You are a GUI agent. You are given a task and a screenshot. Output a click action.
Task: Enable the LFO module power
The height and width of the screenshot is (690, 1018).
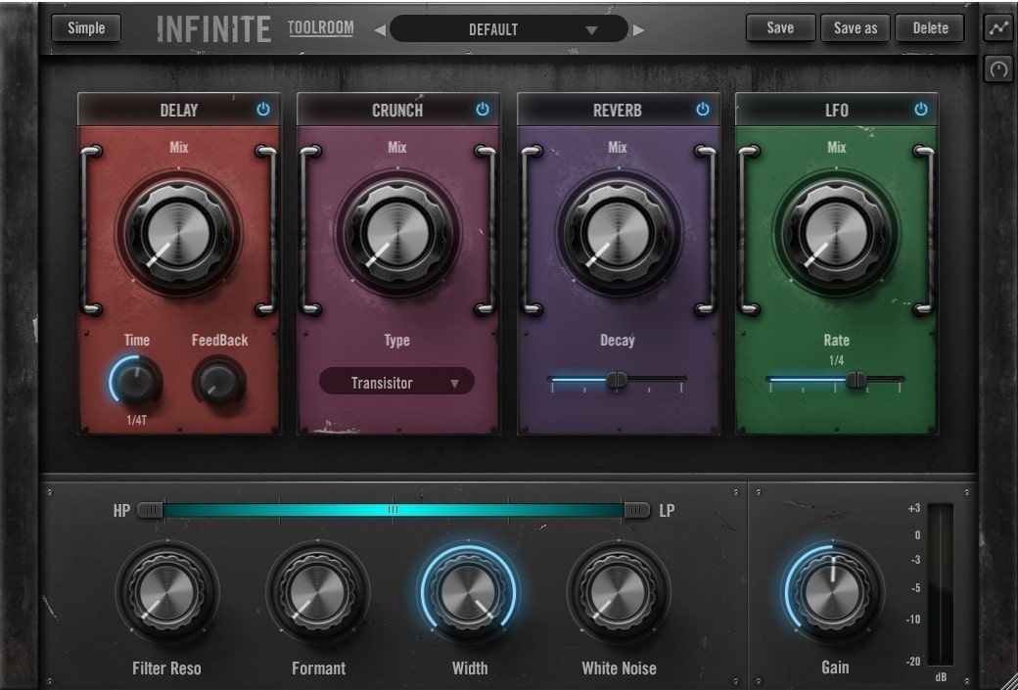[x=919, y=110]
